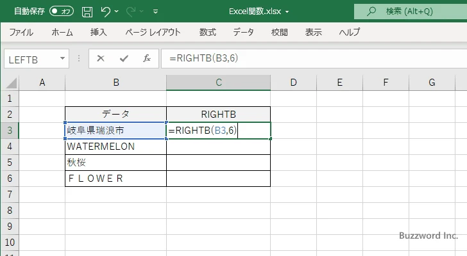Switch to the 校閲 tab
The image size is (467, 256).
(x=280, y=32)
